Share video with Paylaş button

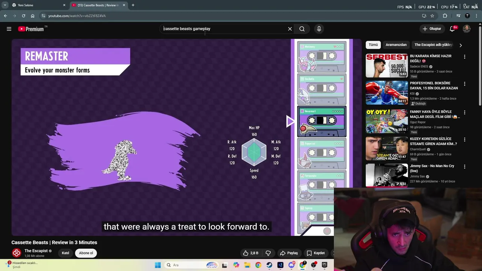point(289,253)
